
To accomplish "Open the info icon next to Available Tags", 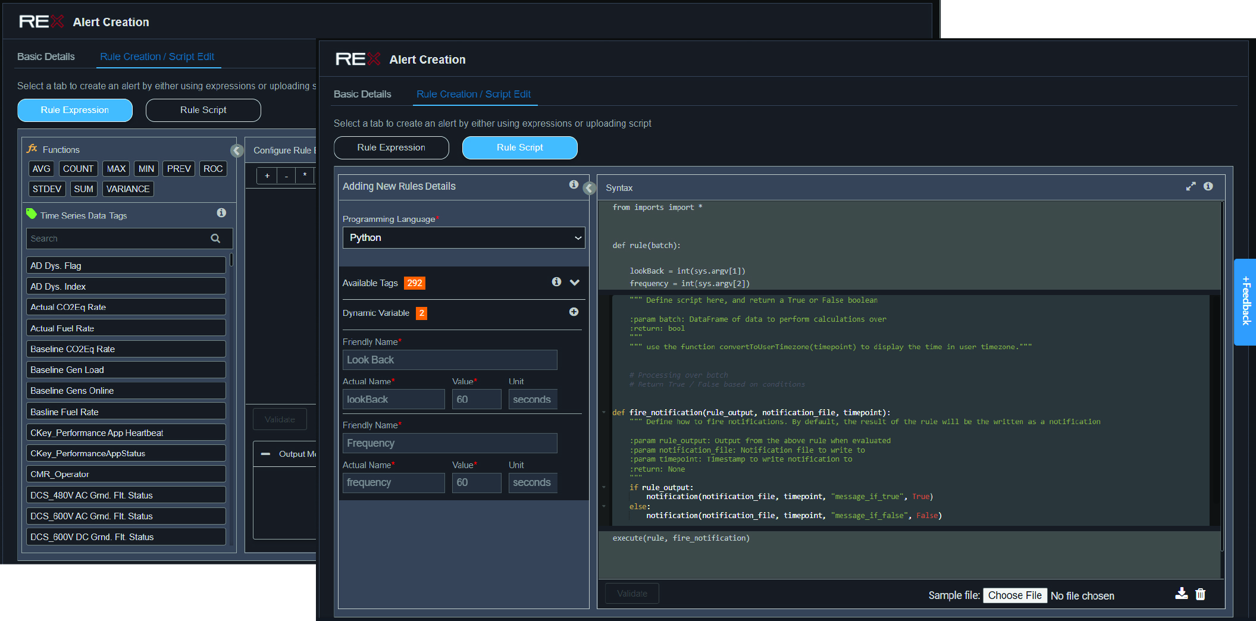I will point(556,282).
